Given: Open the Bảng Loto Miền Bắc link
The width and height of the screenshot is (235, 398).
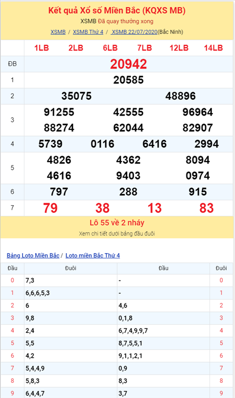Looking at the screenshot, I should [x=33, y=256].
